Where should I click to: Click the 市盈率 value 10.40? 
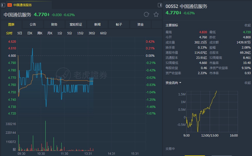tap(247, 63)
